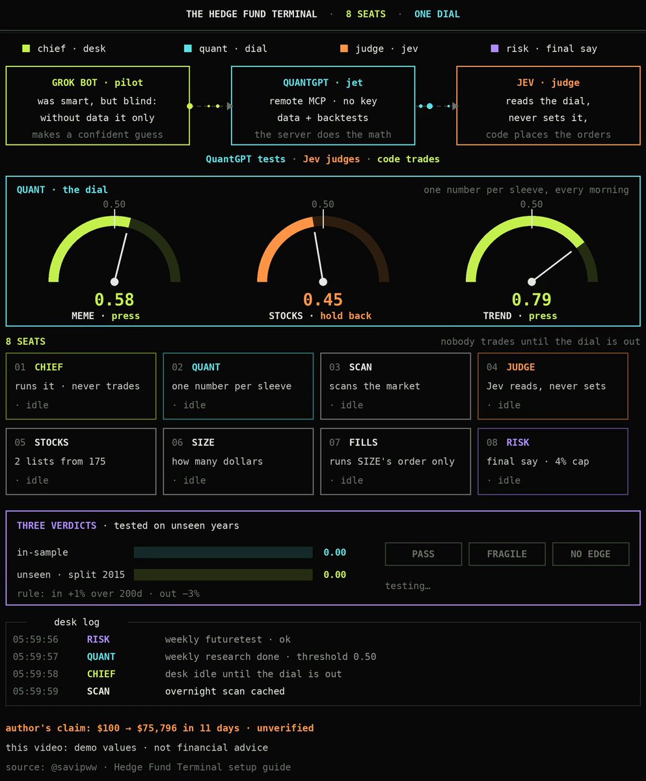Click the orange judge · jev legend square

[343, 48]
